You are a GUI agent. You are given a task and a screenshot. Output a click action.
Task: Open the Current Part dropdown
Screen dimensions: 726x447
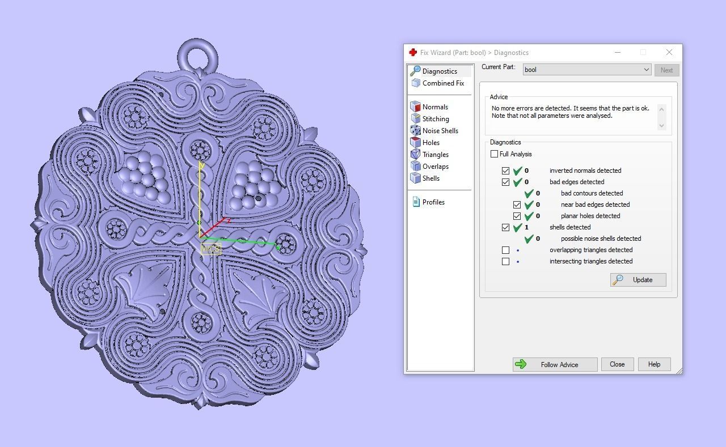(587, 70)
